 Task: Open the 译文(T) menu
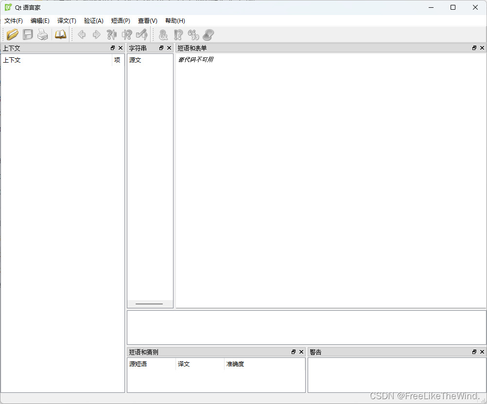click(67, 21)
